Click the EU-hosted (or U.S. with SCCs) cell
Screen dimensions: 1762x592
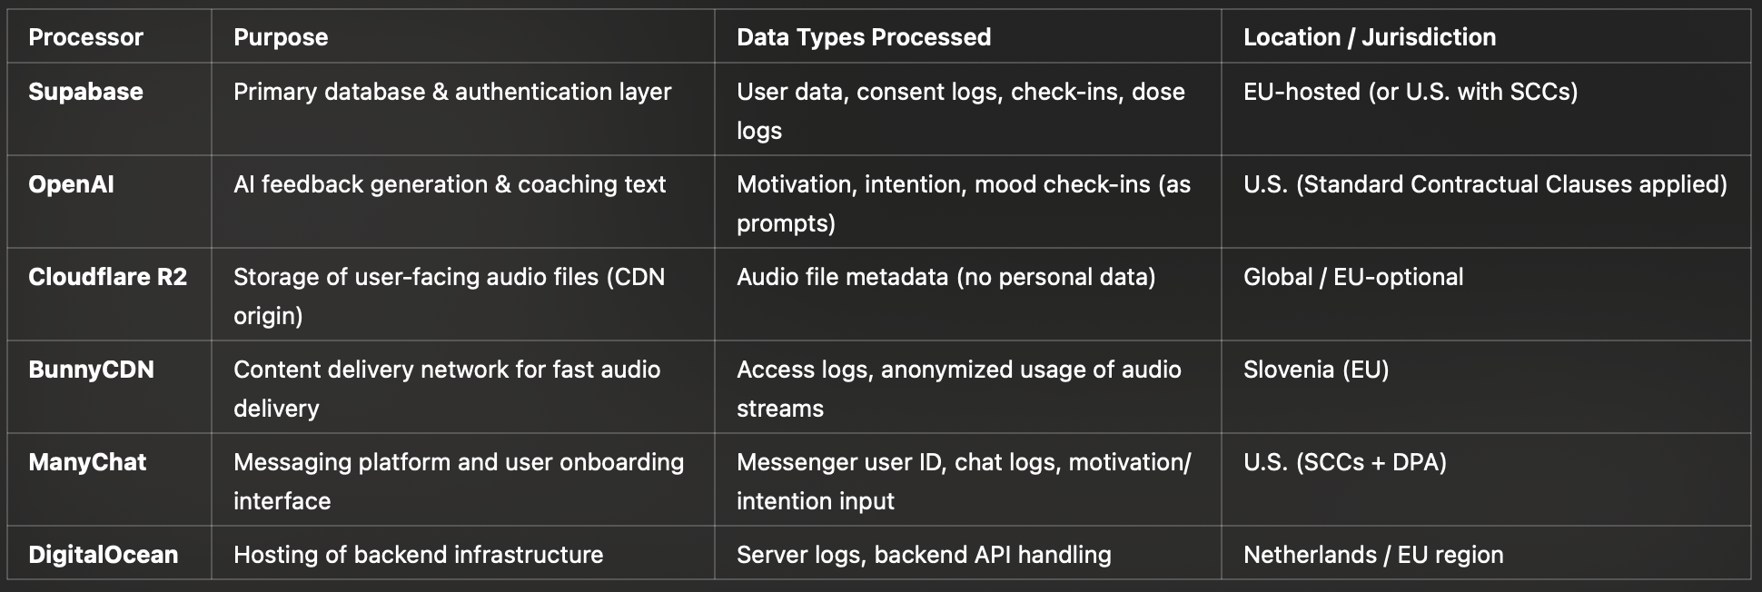coord(1410,92)
